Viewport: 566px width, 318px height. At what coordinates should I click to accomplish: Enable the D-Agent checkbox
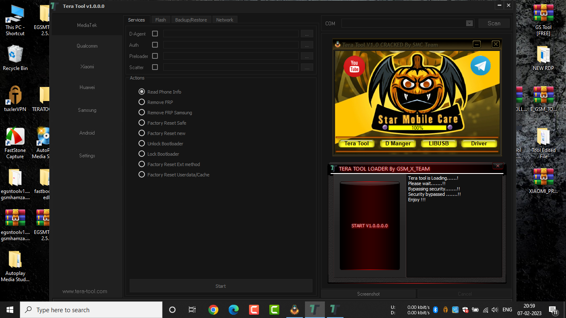pyautogui.click(x=155, y=34)
